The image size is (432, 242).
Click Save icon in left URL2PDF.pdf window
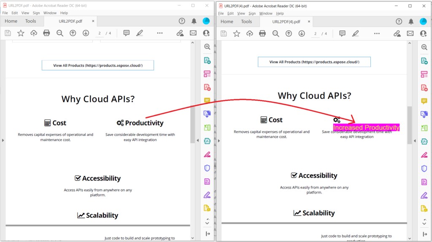8,33
